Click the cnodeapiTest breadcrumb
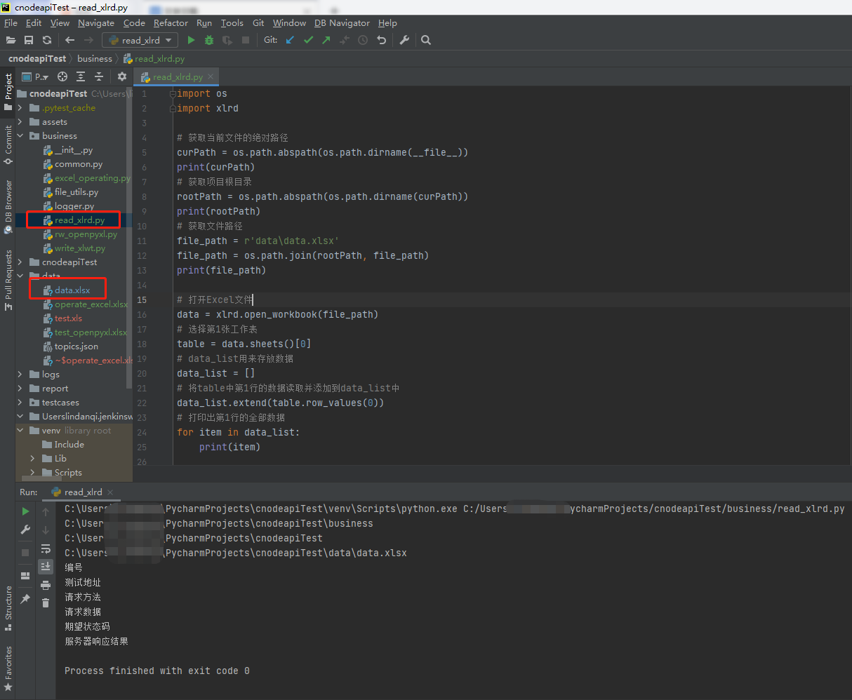Screen dimensions: 852x700 point(37,59)
